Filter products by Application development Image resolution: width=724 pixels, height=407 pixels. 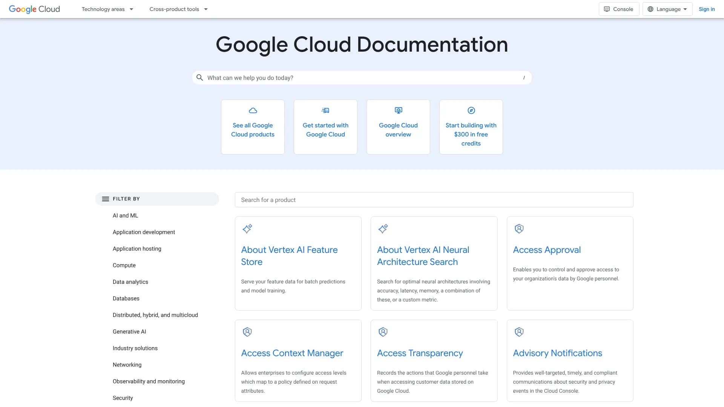(144, 232)
